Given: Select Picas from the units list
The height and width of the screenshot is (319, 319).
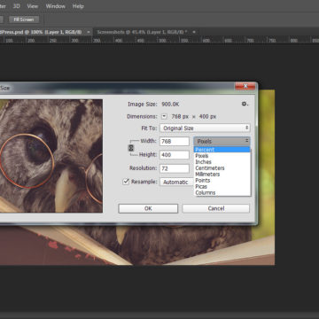Looking at the screenshot, I should tap(222, 187).
